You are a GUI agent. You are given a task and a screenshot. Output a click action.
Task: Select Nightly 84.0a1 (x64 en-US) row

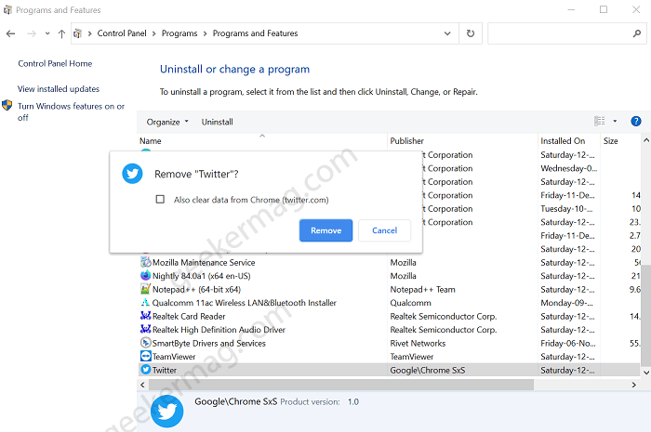[202, 276]
